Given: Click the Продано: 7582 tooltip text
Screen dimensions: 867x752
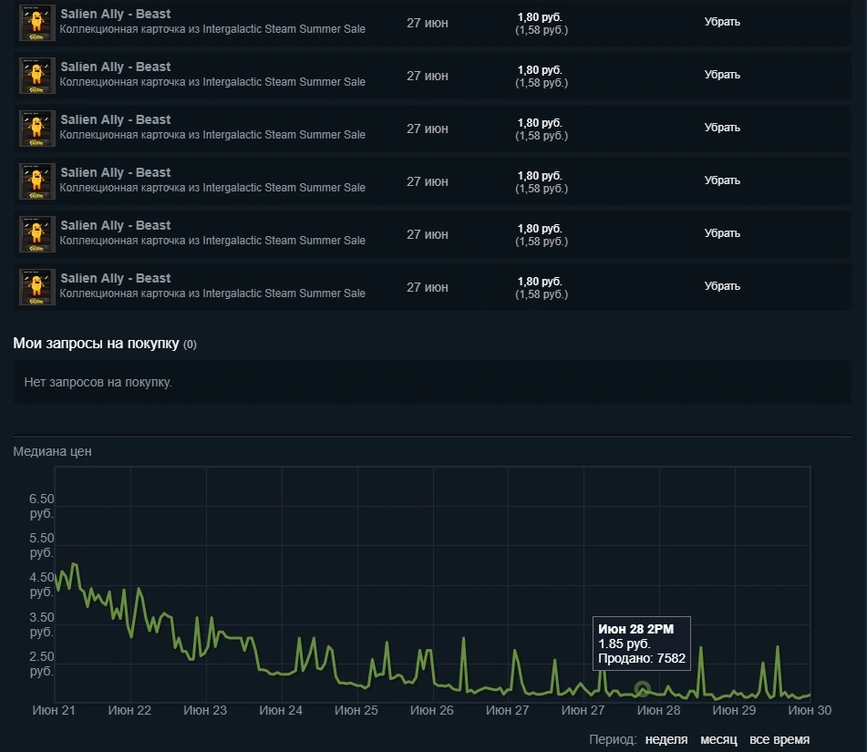Looking at the screenshot, I should [642, 658].
